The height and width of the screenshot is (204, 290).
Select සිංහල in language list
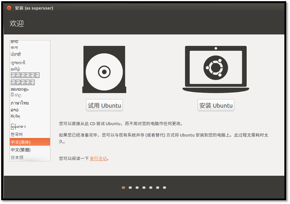point(30,95)
